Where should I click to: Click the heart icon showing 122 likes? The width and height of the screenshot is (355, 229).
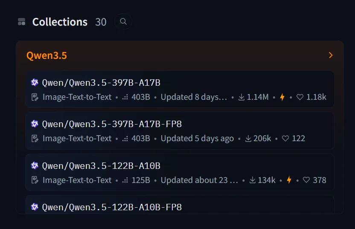pos(285,139)
